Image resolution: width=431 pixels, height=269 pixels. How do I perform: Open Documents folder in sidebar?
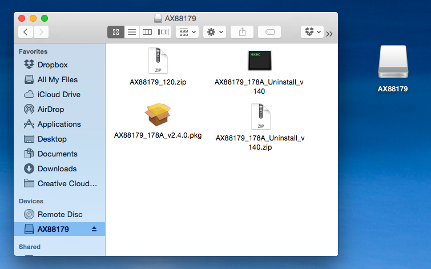click(x=59, y=154)
